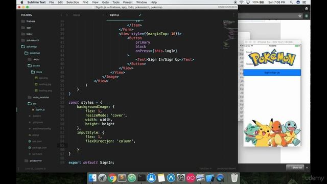Collapse the top-level pokemap folder
This screenshot has width=327, height=184.
[29, 47]
